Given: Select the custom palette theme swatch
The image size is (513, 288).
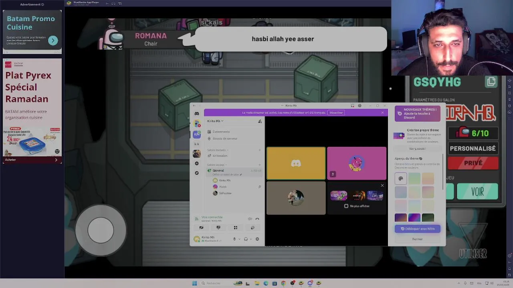Looking at the screenshot, I should coord(401,179).
